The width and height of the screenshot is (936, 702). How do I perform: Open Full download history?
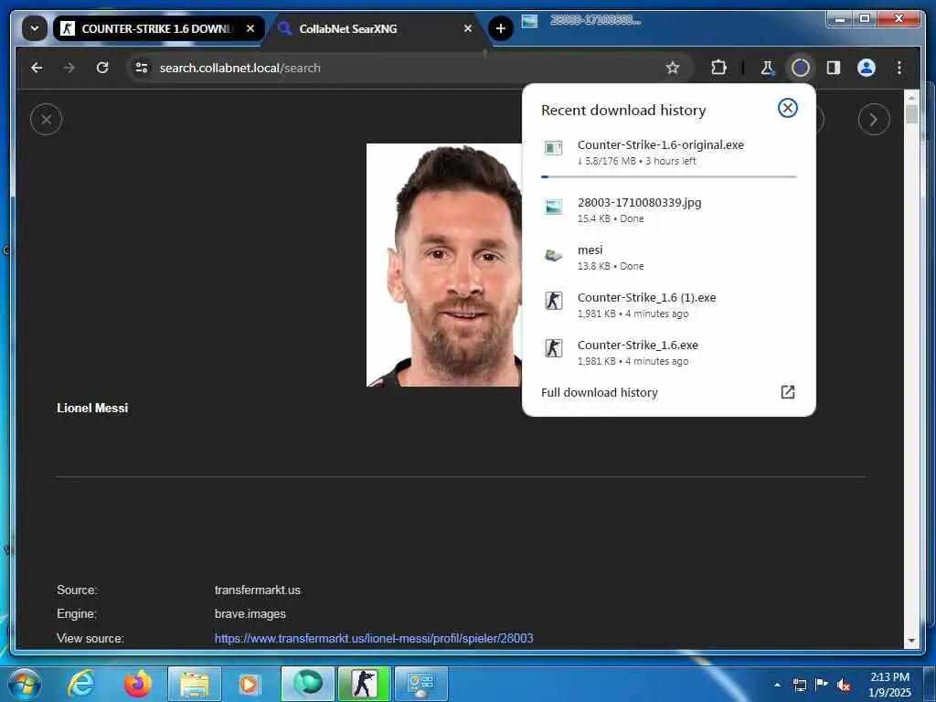(x=668, y=392)
